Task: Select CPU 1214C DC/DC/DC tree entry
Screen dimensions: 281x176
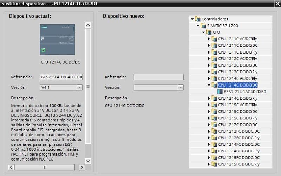Action: [x=238, y=85]
